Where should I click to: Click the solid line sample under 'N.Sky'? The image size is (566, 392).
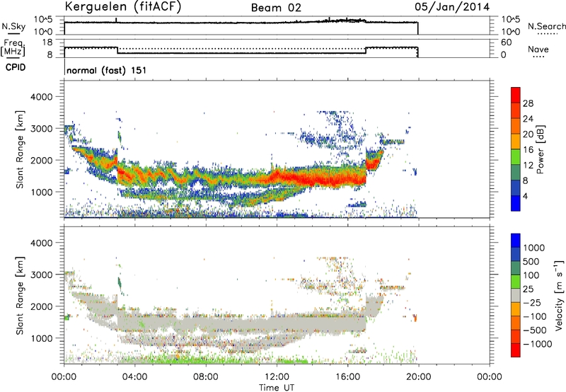coord(13,33)
